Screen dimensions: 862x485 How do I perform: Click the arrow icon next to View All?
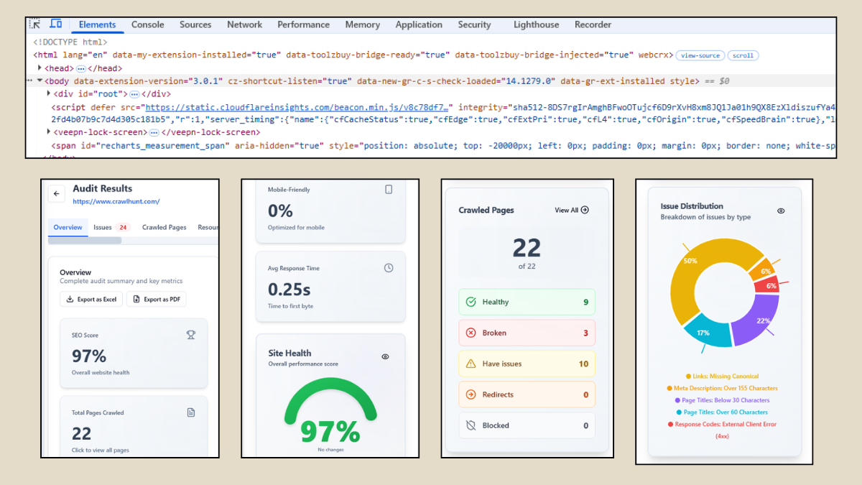point(585,211)
